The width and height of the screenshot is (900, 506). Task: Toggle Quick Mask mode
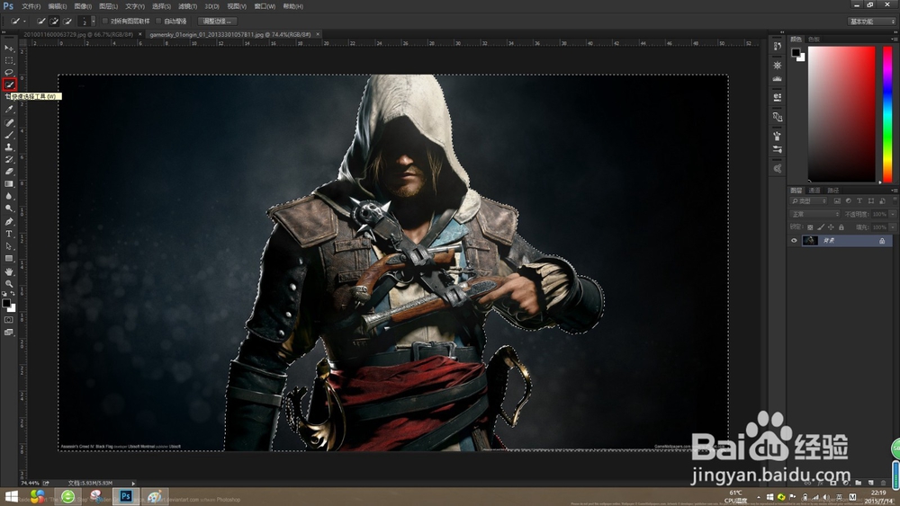[x=9, y=320]
